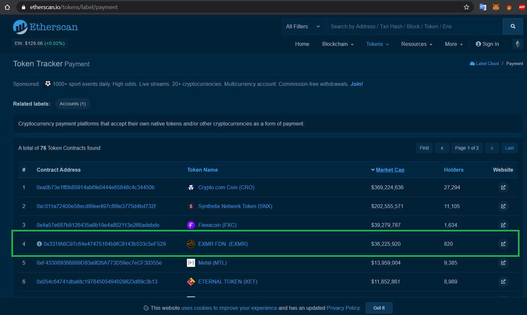Open the MetaMask fox extension
This screenshot has width=527, height=315.
pyautogui.click(x=496, y=7)
